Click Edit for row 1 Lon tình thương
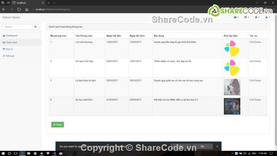Viewport: 277px width, 156px height. coord(251,42)
